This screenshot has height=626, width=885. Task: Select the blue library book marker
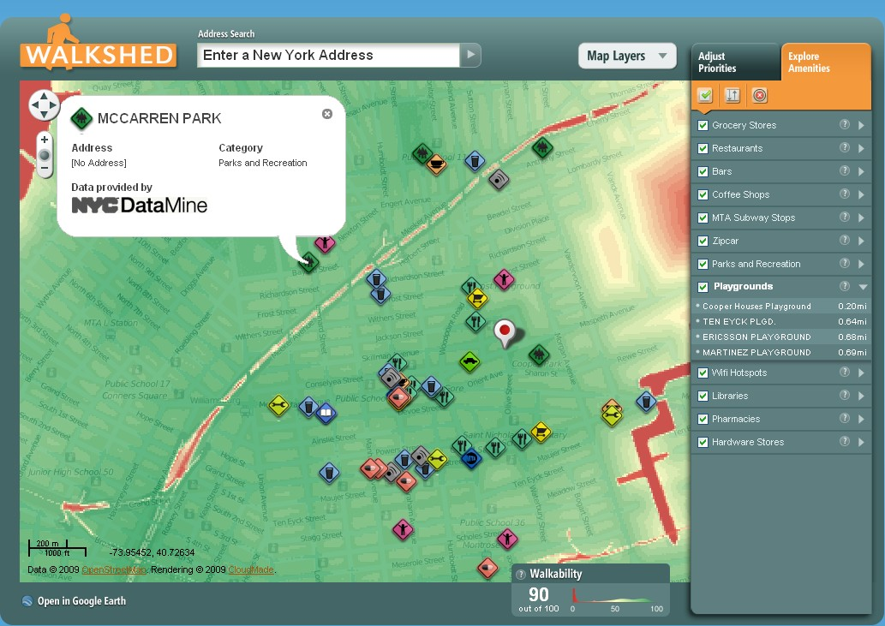tap(326, 414)
